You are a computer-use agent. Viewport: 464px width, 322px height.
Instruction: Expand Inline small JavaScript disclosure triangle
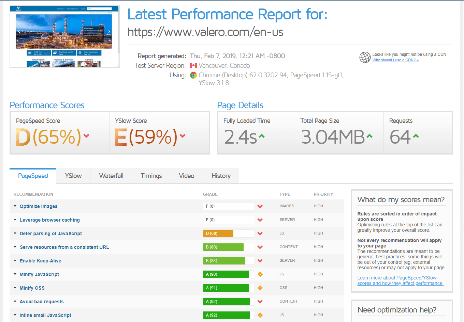click(15, 315)
